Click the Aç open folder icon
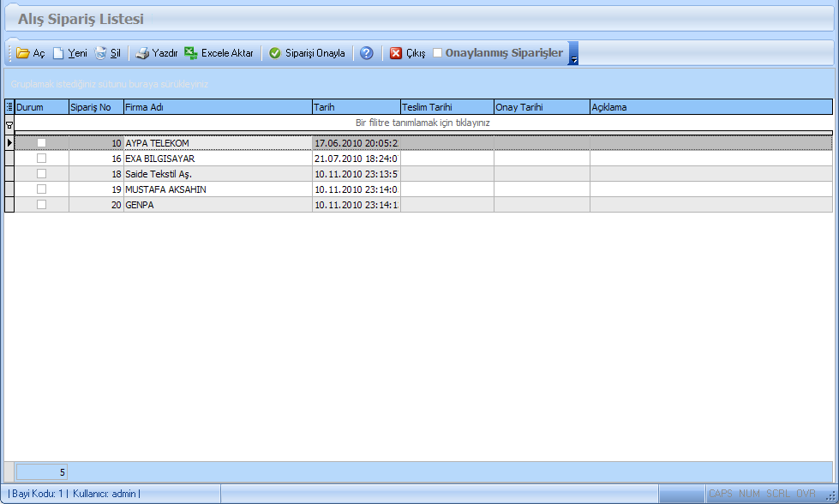 (x=23, y=53)
